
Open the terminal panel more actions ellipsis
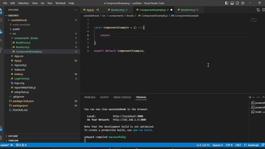coord(258,97)
